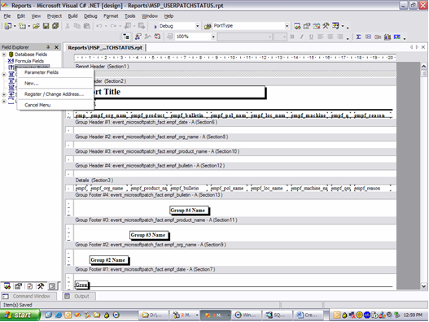Open the View menu
The height and width of the screenshot is (322, 429).
(x=36, y=16)
